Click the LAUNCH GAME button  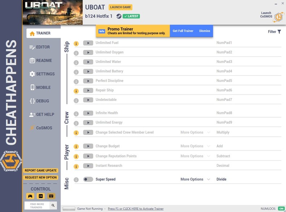point(121,7)
